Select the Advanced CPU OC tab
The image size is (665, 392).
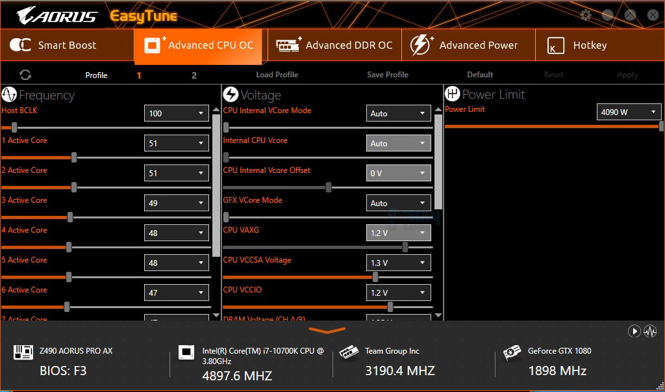click(x=198, y=46)
